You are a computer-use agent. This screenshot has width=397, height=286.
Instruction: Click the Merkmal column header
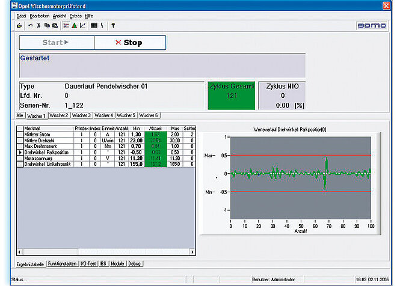(49, 129)
